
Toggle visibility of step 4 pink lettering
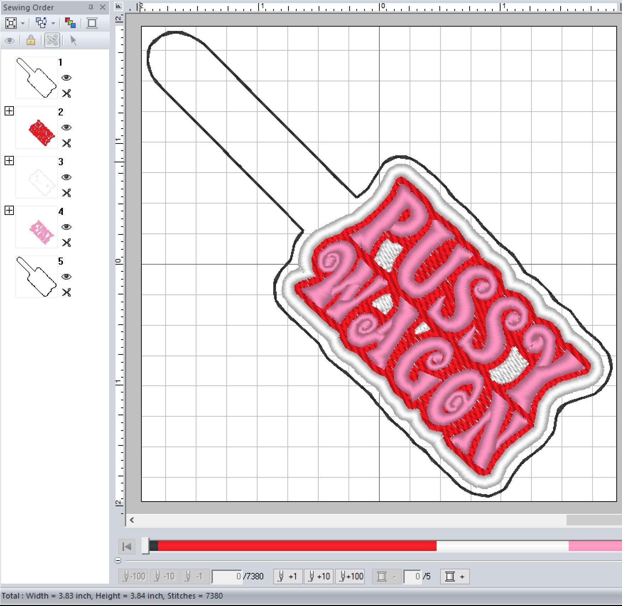(x=66, y=227)
